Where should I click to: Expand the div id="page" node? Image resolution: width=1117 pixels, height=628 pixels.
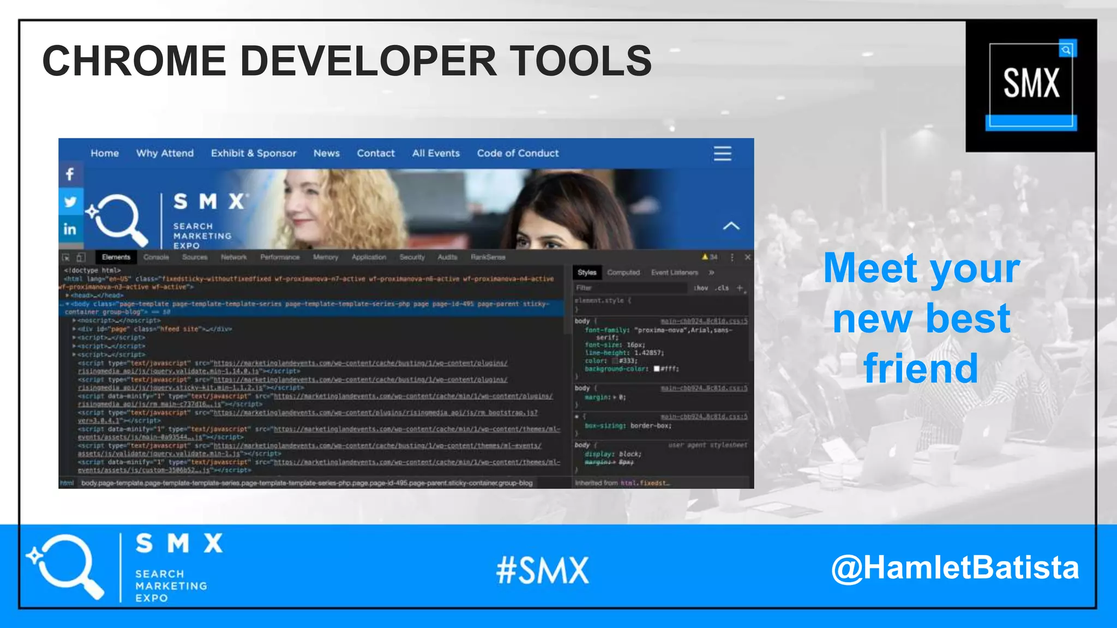74,329
